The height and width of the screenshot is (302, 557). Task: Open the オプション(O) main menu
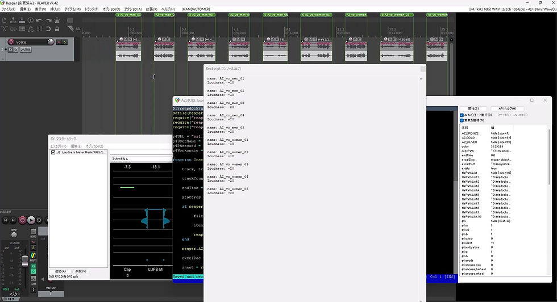coord(111,9)
